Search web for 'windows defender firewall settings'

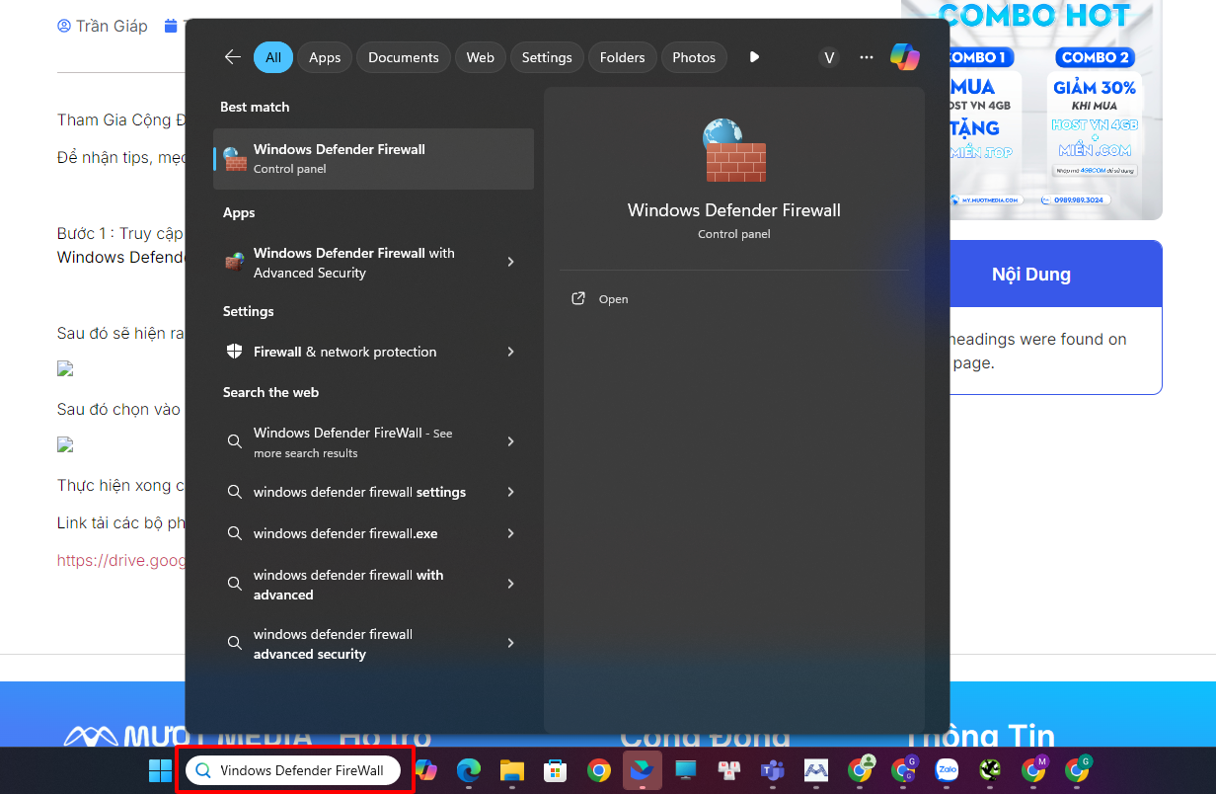359,492
